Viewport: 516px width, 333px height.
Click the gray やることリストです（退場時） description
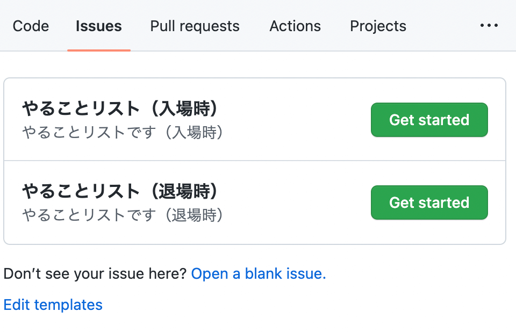pos(123,215)
